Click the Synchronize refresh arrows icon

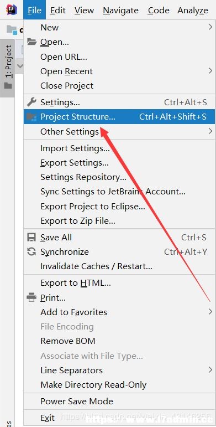[32, 251]
